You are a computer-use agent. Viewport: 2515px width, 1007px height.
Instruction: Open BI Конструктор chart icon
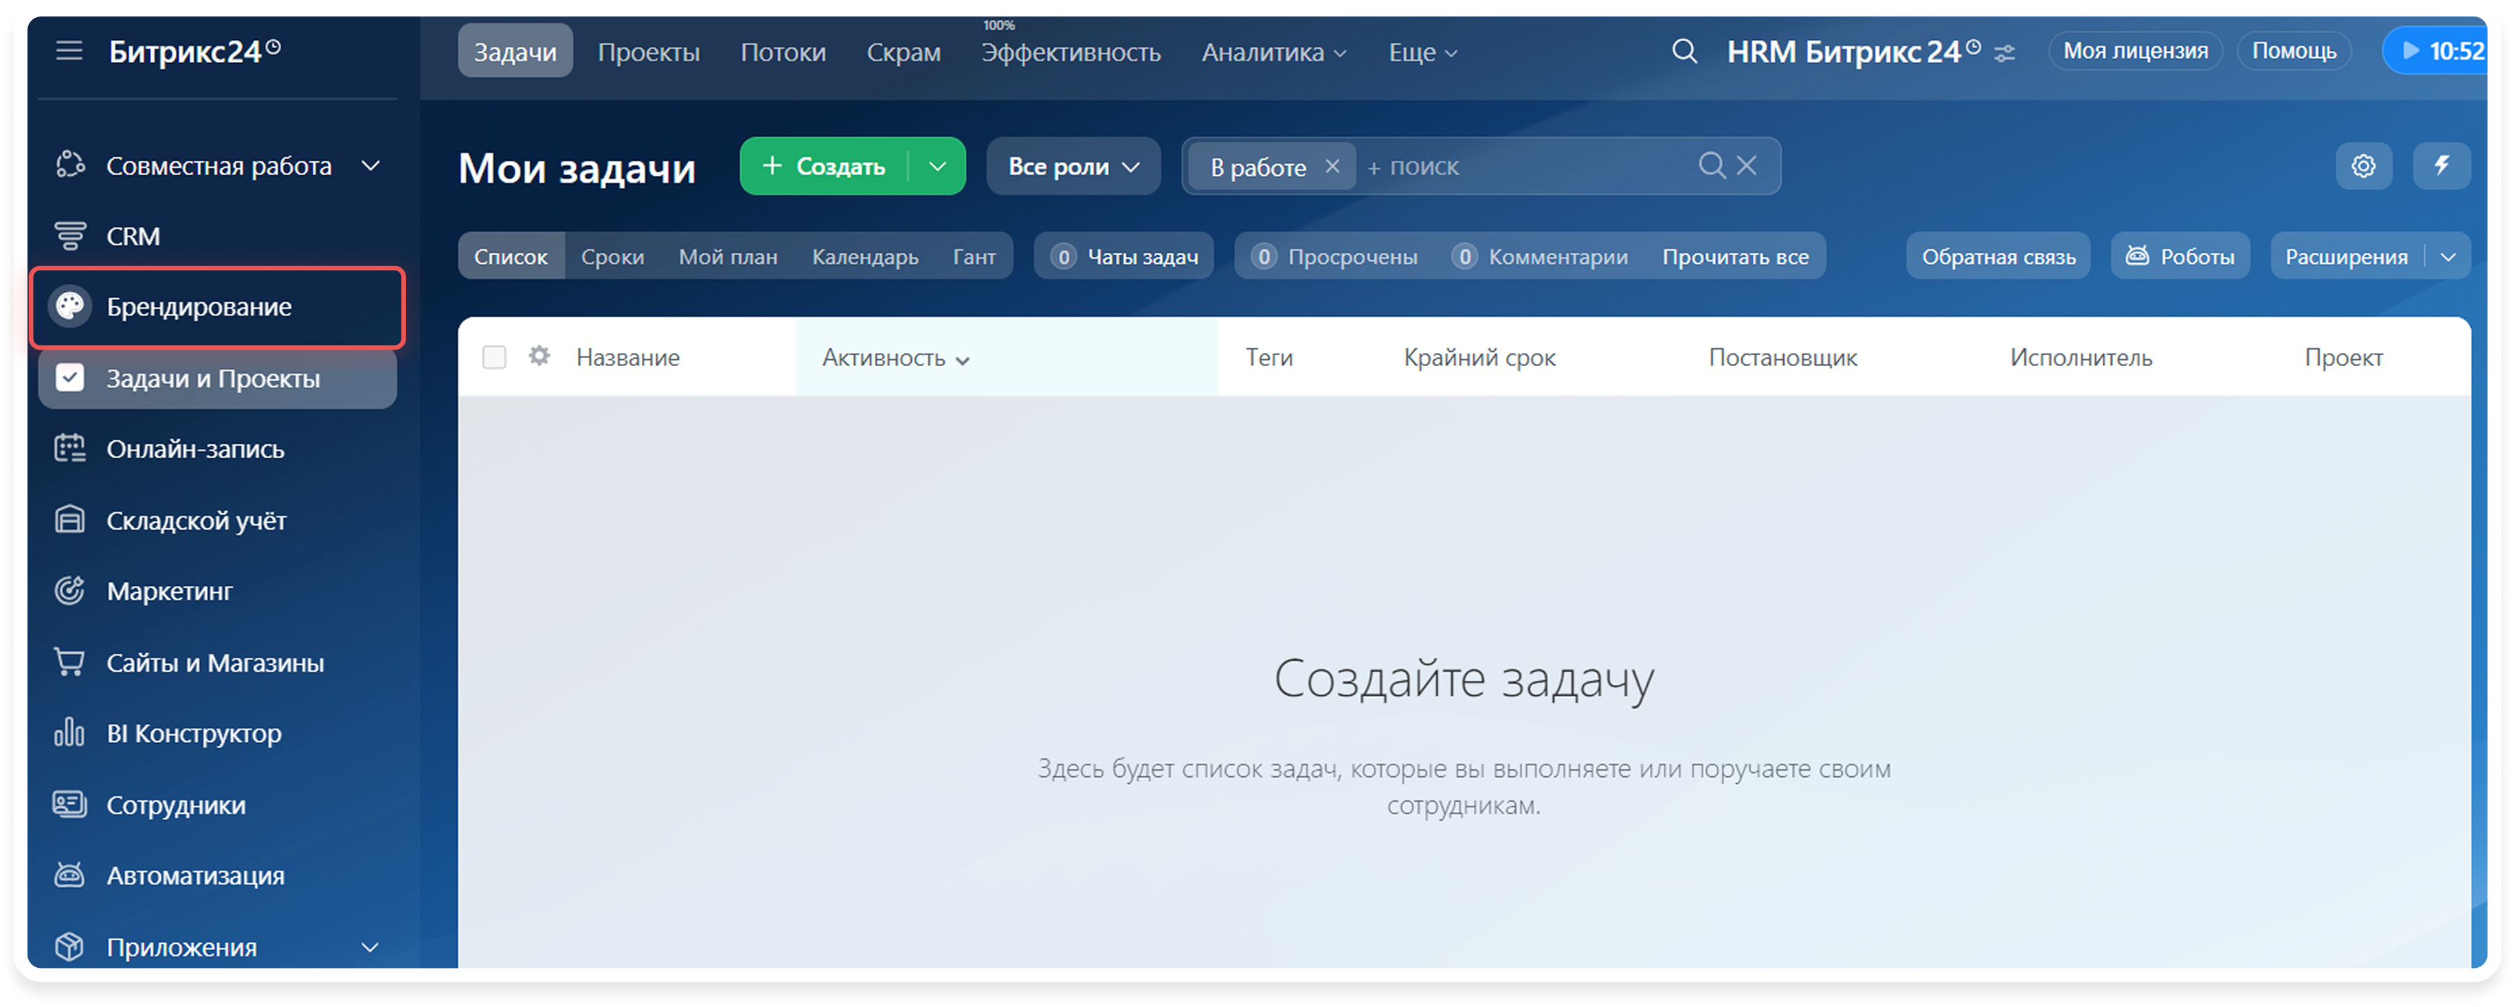[69, 733]
